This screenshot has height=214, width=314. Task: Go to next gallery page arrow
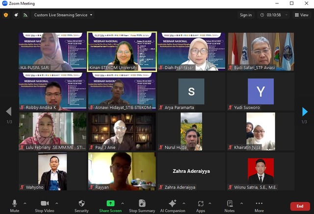click(x=305, y=111)
